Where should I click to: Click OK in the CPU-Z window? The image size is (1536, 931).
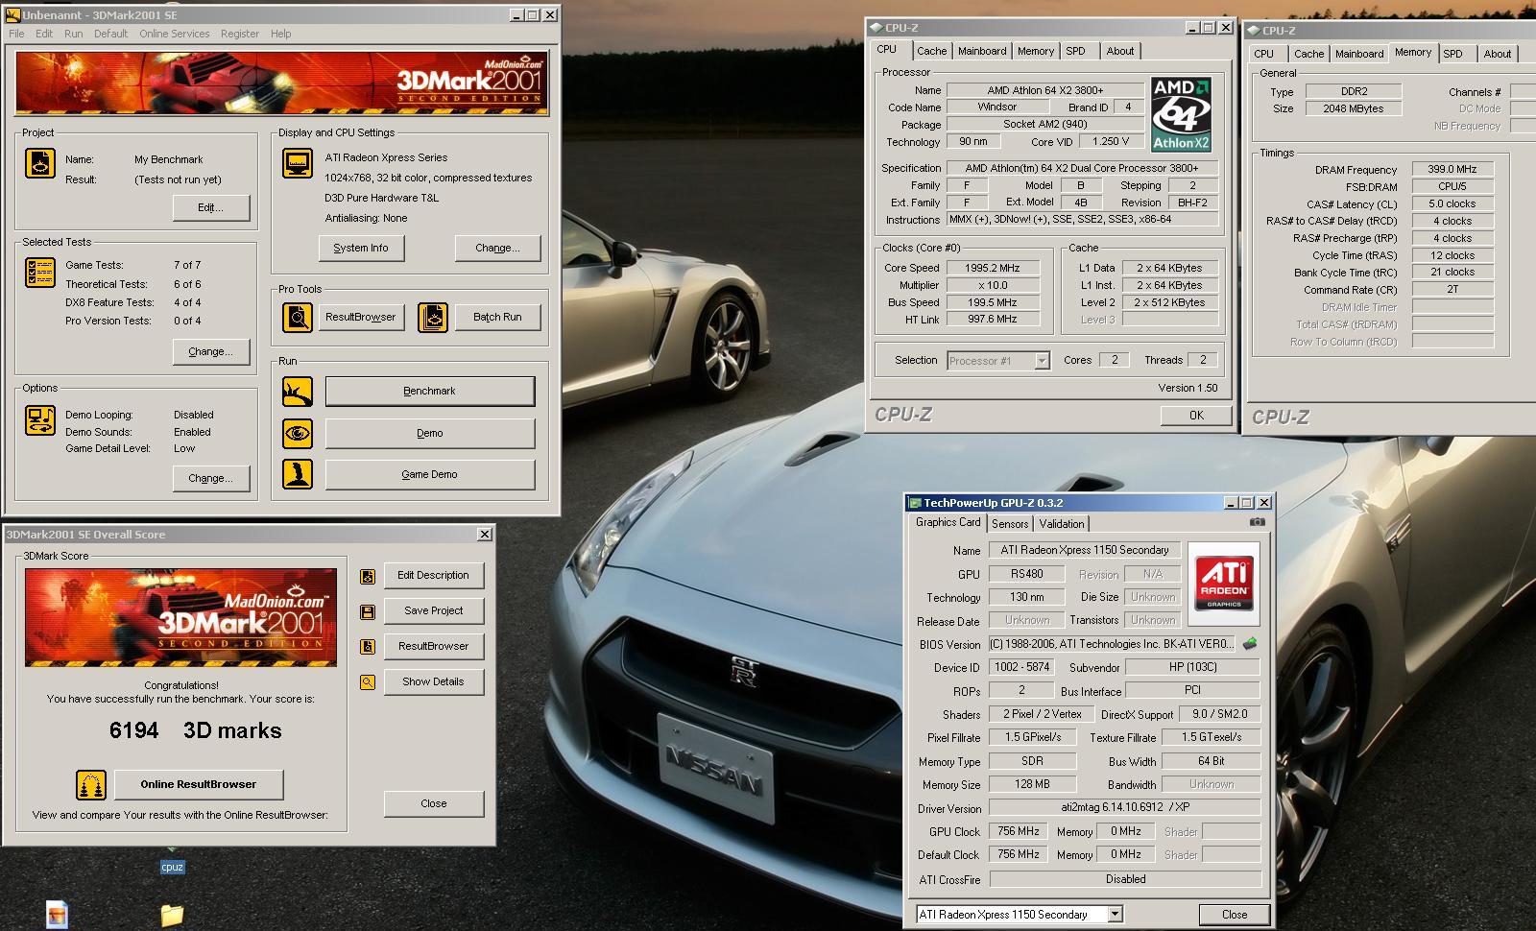point(1196,415)
